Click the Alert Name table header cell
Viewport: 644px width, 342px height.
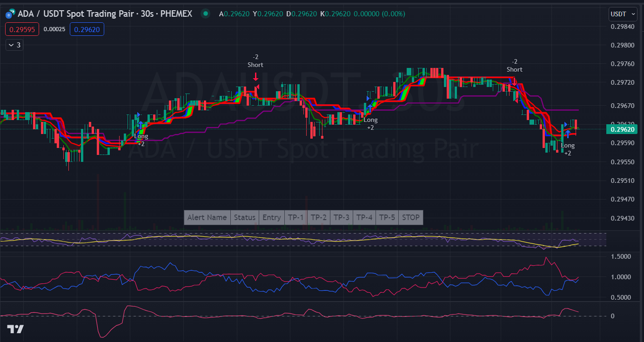point(207,217)
